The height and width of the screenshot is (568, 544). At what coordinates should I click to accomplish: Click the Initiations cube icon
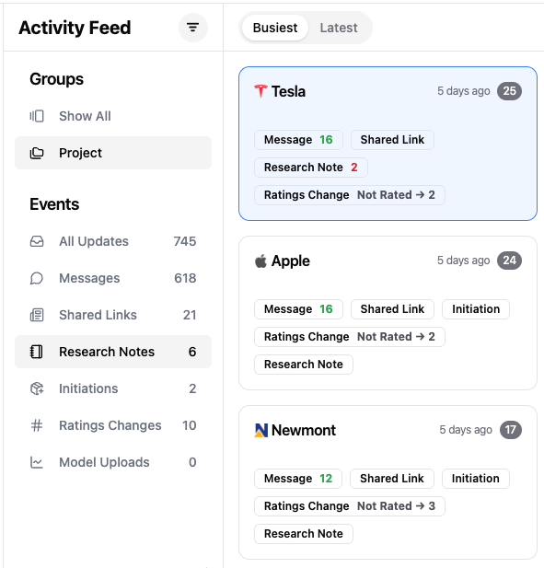[37, 388]
